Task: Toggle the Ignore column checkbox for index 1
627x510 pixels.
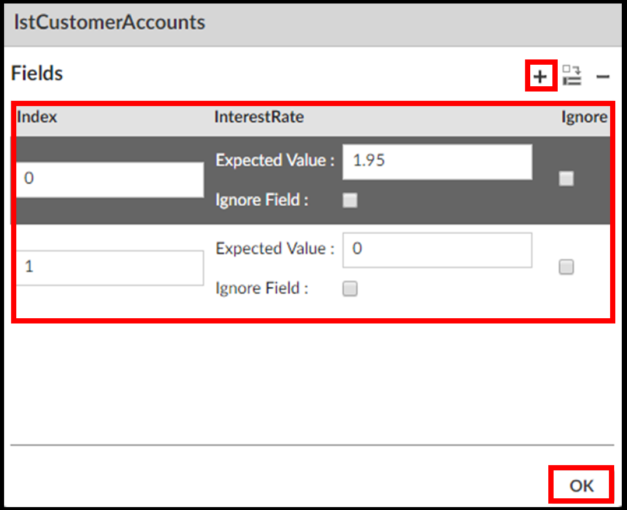Action: (566, 267)
